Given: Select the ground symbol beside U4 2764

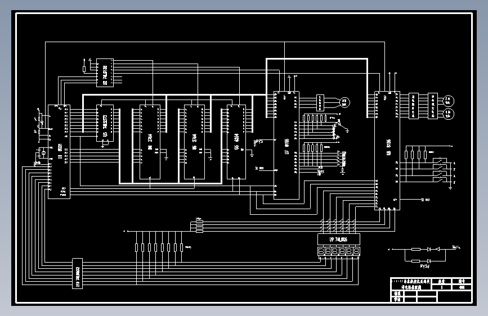Looking at the screenshot, I should pyautogui.click(x=166, y=159).
